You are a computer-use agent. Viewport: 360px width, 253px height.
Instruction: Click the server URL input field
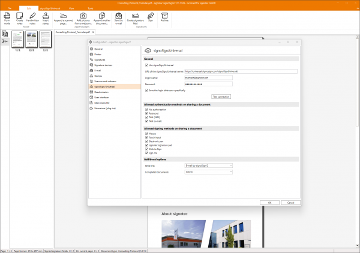pyautogui.click(x=241, y=71)
